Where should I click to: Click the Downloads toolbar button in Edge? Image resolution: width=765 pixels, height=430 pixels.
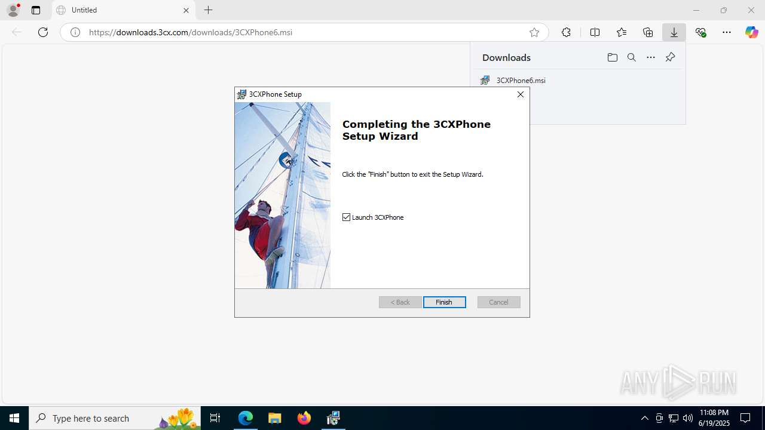click(x=674, y=32)
